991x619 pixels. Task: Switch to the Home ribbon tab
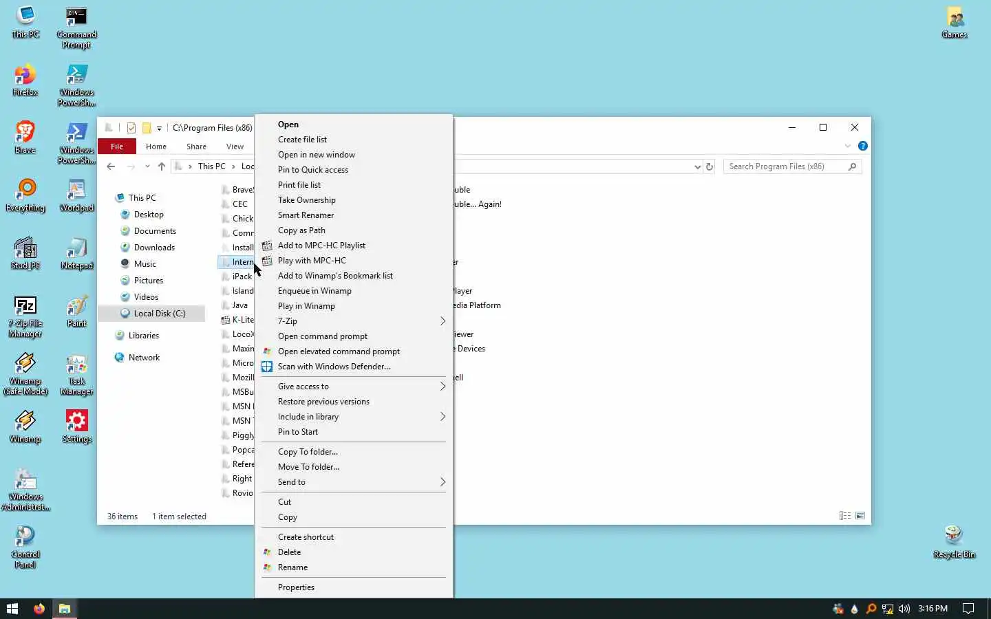click(156, 146)
